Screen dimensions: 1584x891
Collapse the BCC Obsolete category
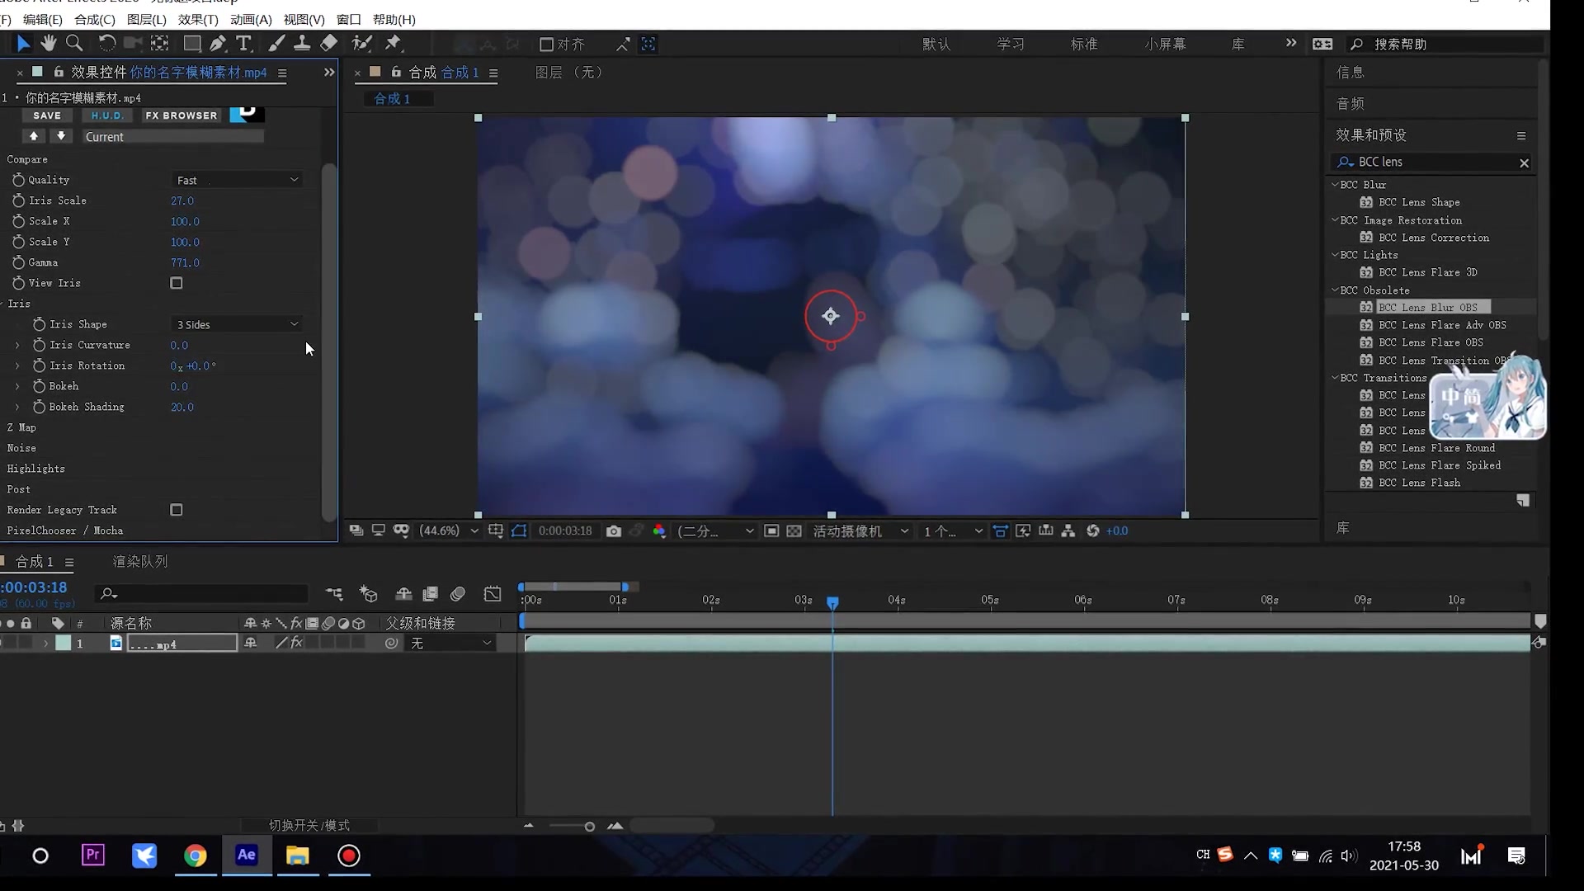click(1335, 290)
